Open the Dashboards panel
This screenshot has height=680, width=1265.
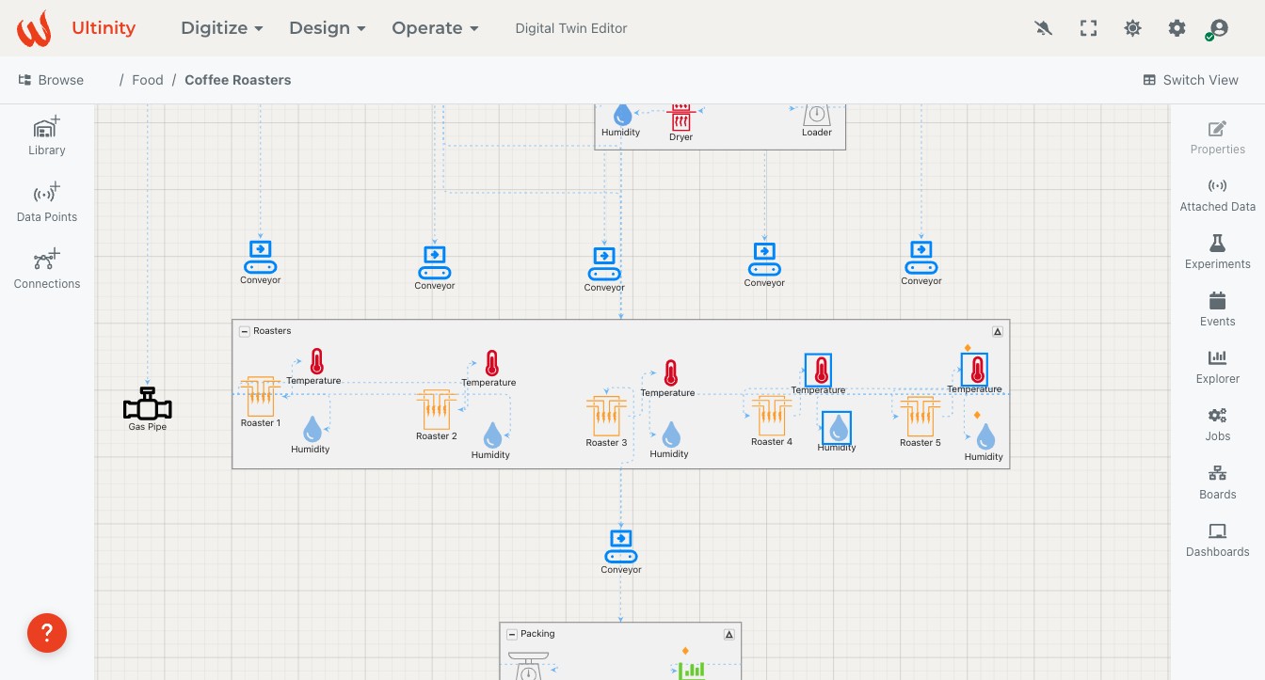pyautogui.click(x=1217, y=540)
